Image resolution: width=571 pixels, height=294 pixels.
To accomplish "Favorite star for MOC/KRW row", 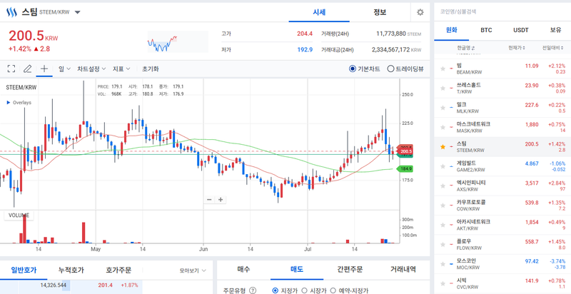I will click(x=443, y=264).
